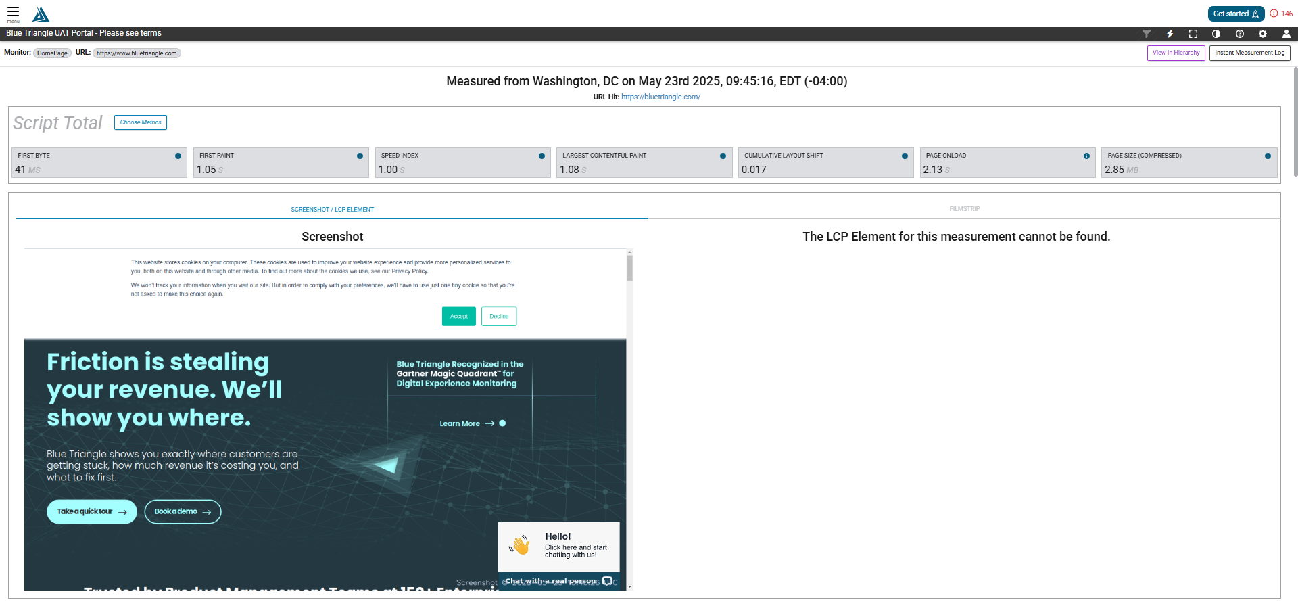
Task: Toggle the contrast theme icon
Action: pyautogui.click(x=1216, y=33)
